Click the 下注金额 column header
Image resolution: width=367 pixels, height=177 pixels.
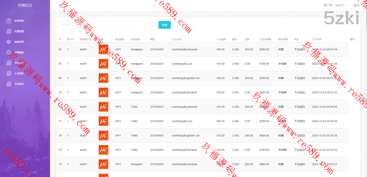pos(221,39)
